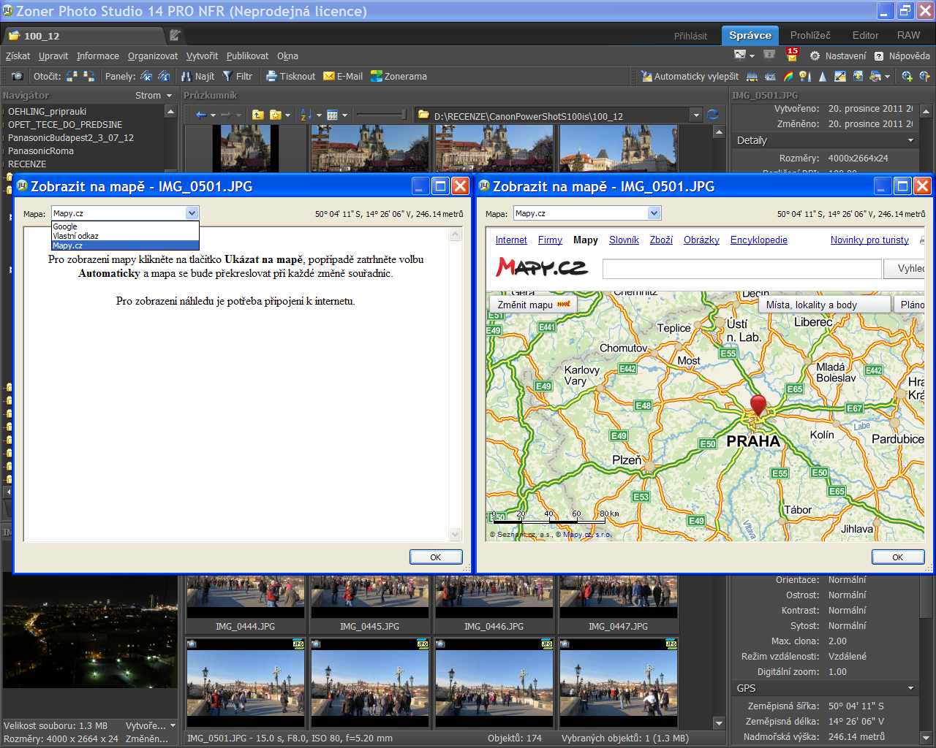
Task: Click the assign GPS data globe-plus icon
Action: click(907, 76)
